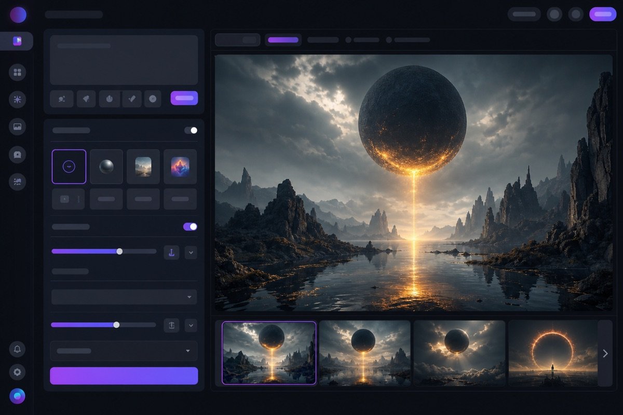
Task: Select the glowing ring thumbnail
Action: pos(552,353)
